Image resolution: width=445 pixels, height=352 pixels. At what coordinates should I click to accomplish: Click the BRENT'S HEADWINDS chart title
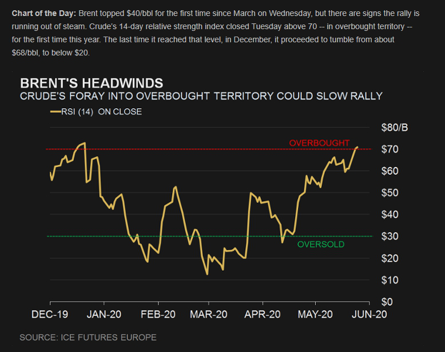pos(92,83)
